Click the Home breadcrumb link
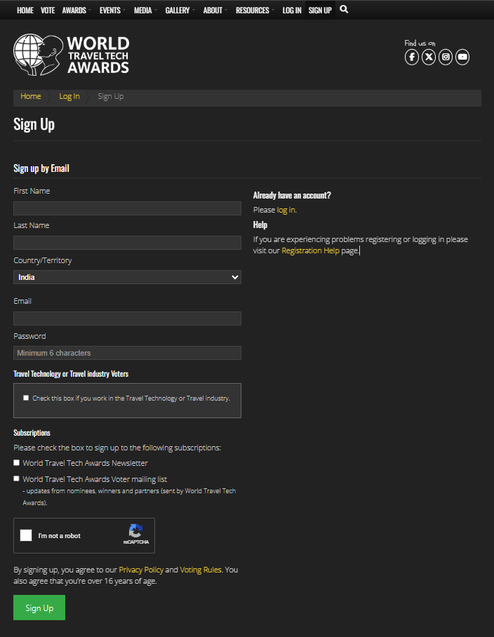Image resolution: width=494 pixels, height=637 pixels. coord(31,96)
